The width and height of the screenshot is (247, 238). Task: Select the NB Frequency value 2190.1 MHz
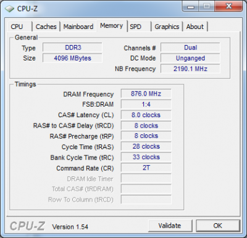(x=190, y=69)
